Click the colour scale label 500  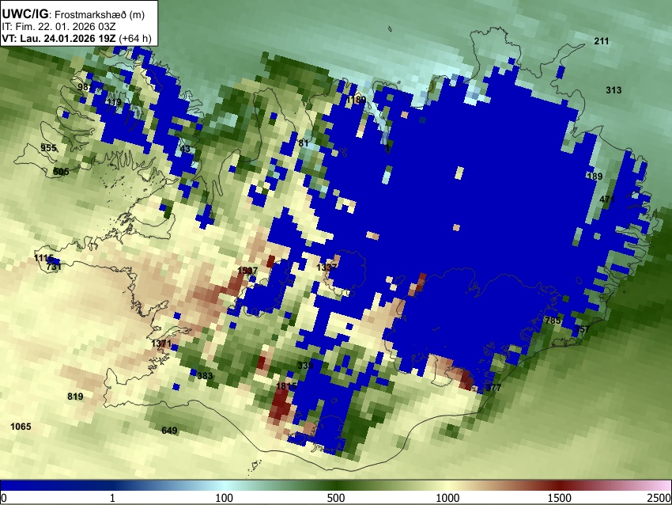(x=336, y=498)
